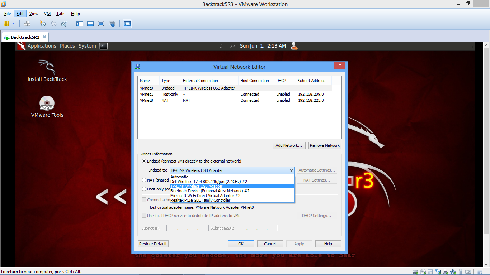490x275 pixels.
Task: Open the power options arrow beside pause
Action: coord(14,24)
